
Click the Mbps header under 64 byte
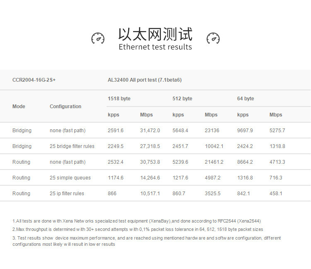276,115
